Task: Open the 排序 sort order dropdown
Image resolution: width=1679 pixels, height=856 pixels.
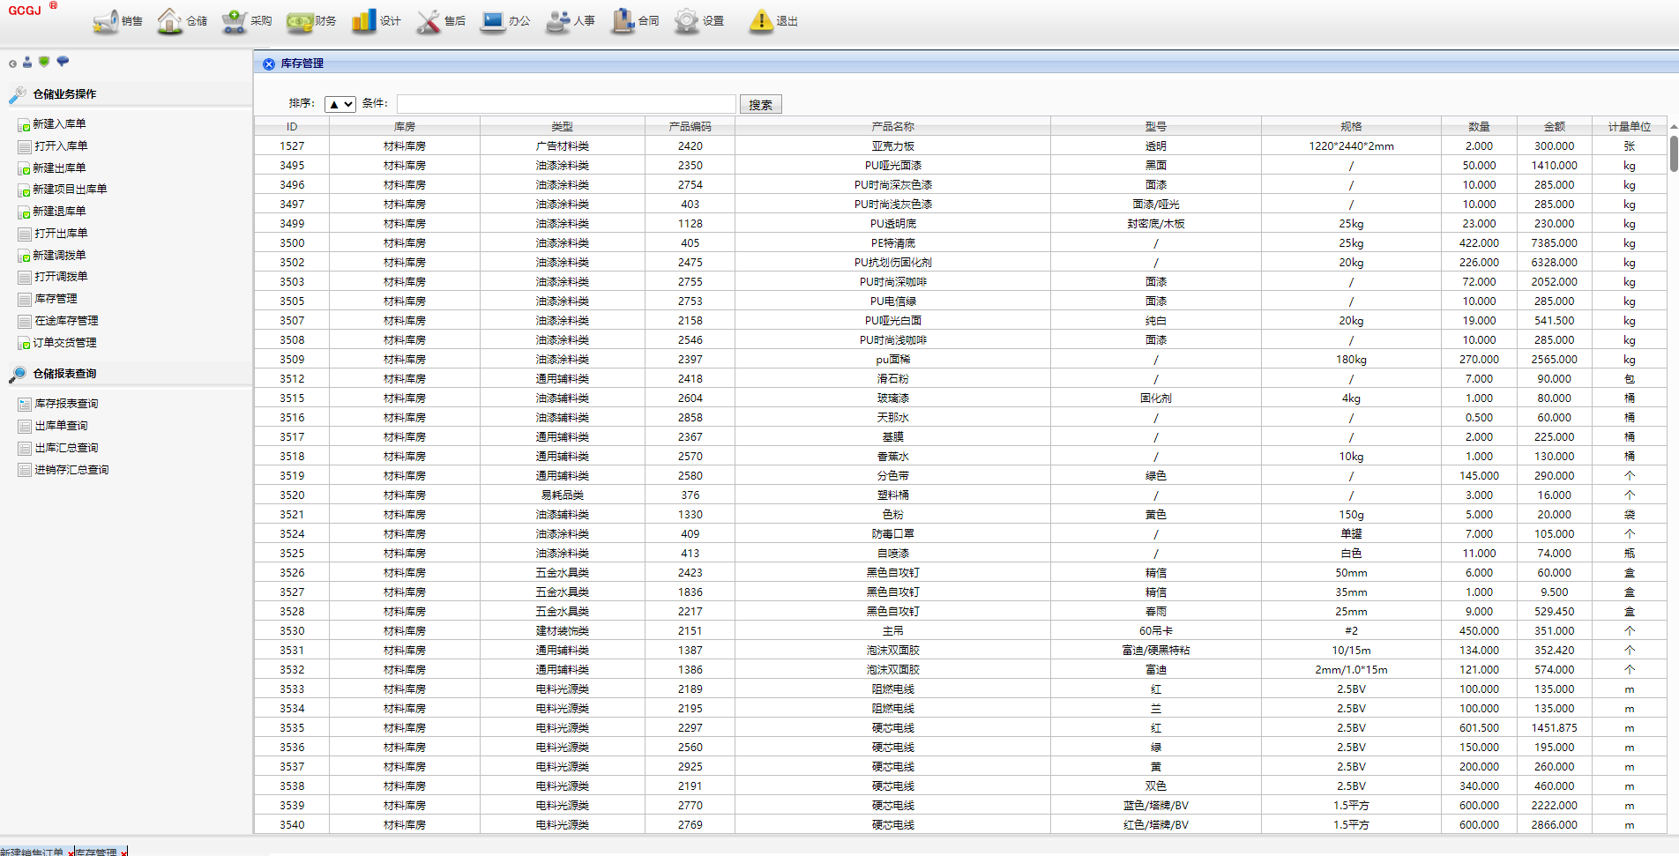Action: [340, 104]
